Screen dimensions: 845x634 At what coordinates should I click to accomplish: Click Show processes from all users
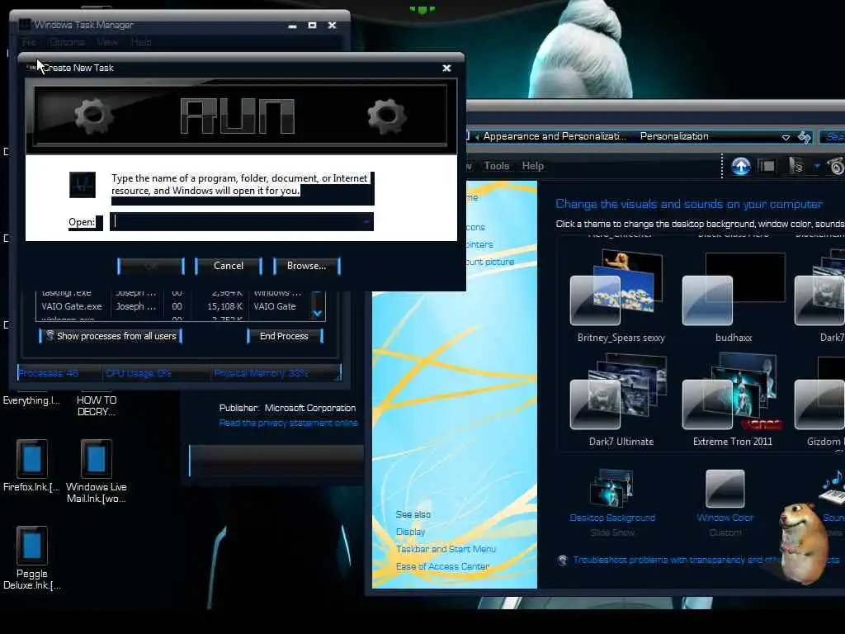click(x=111, y=336)
